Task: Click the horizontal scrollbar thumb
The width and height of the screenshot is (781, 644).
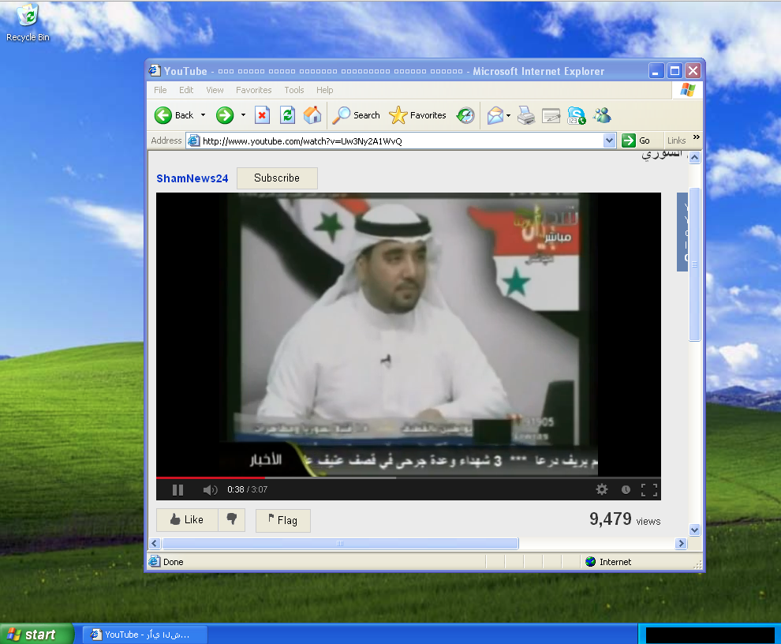Action: [340, 543]
